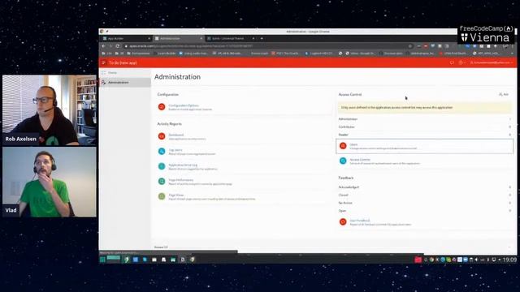Viewport: 520px width, 292px height.
Task: Open the Dashboard report icon
Action: pyautogui.click(x=162, y=136)
